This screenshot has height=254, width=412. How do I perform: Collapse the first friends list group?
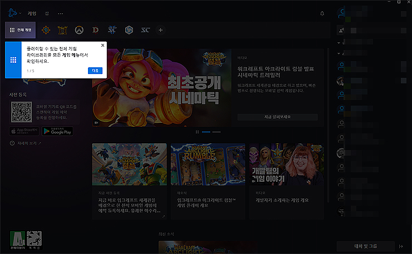click(x=339, y=42)
